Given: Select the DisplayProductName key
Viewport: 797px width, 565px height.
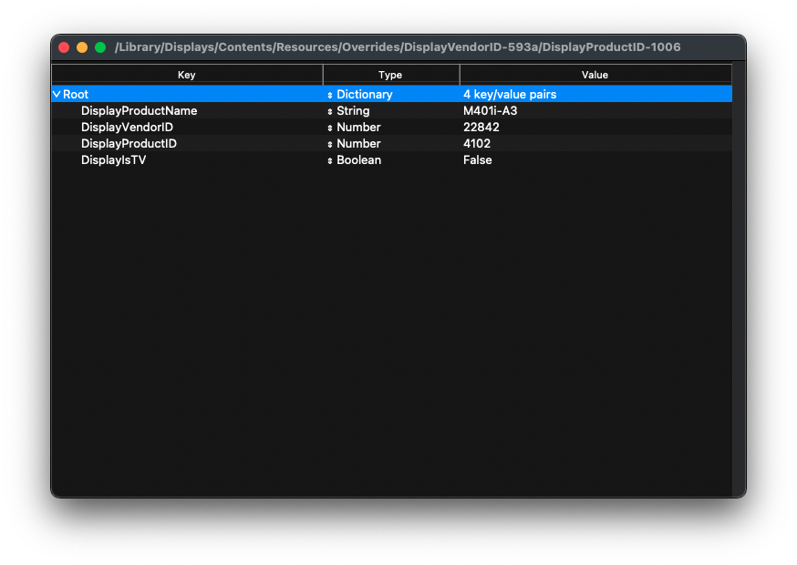Looking at the screenshot, I should coord(139,111).
